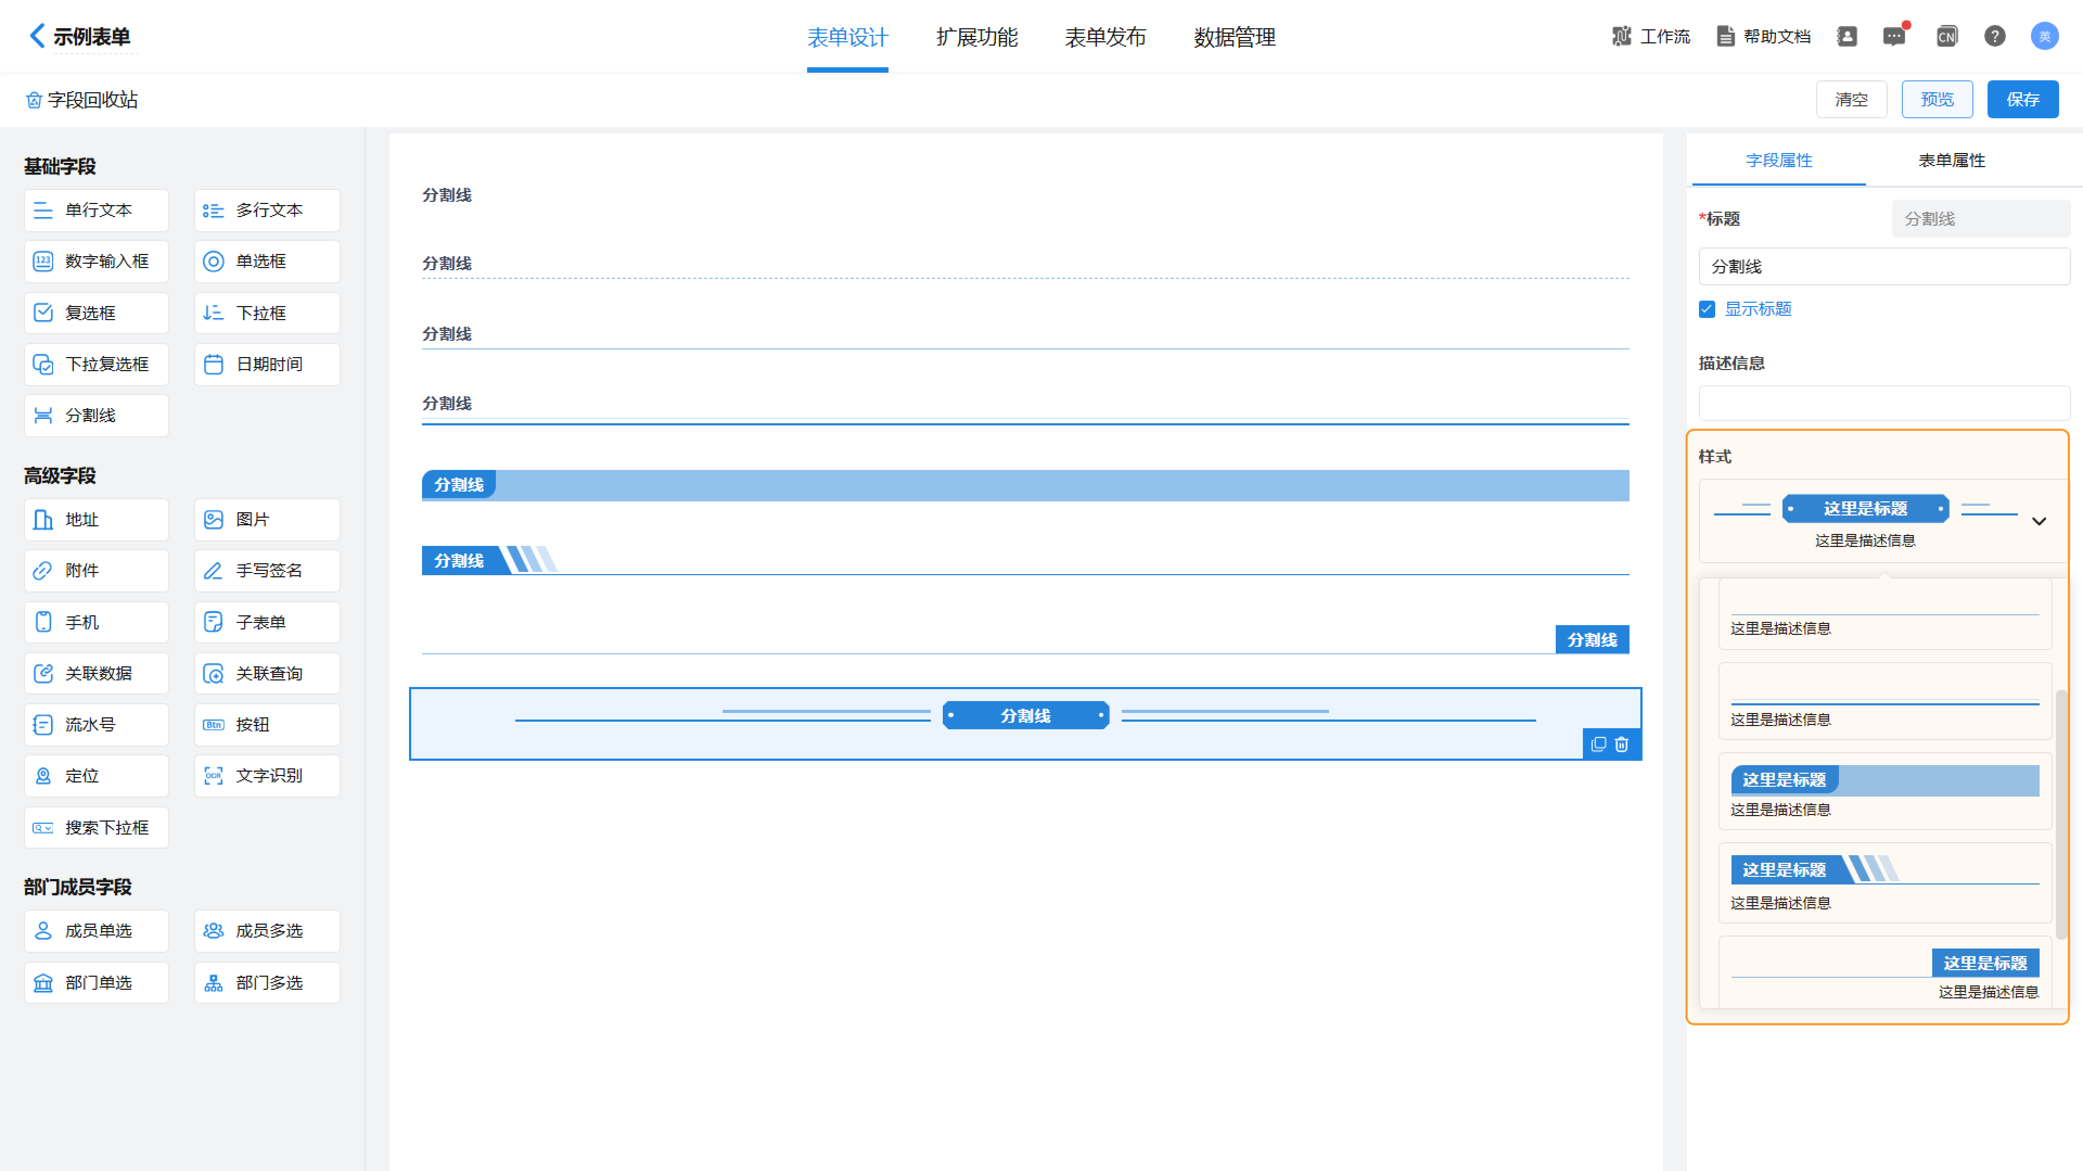
Task: Edit the 示例表单 form name
Action: coord(92,36)
